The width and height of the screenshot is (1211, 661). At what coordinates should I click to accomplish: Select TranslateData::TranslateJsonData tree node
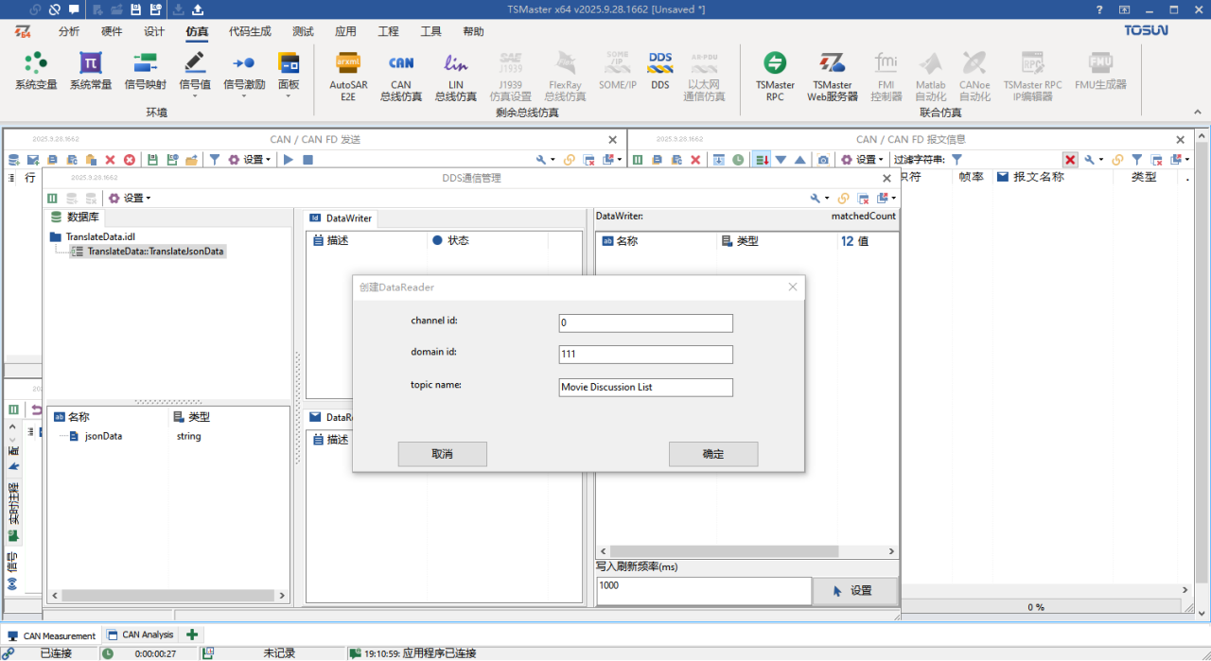coord(155,252)
